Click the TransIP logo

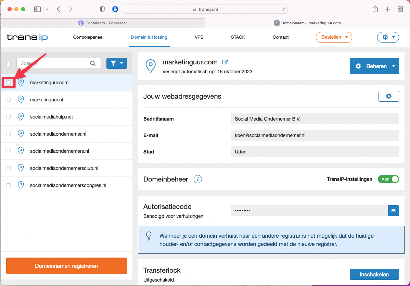pyautogui.click(x=27, y=37)
